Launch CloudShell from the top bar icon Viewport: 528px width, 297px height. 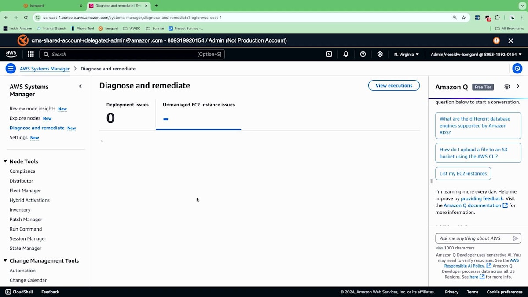click(x=329, y=54)
